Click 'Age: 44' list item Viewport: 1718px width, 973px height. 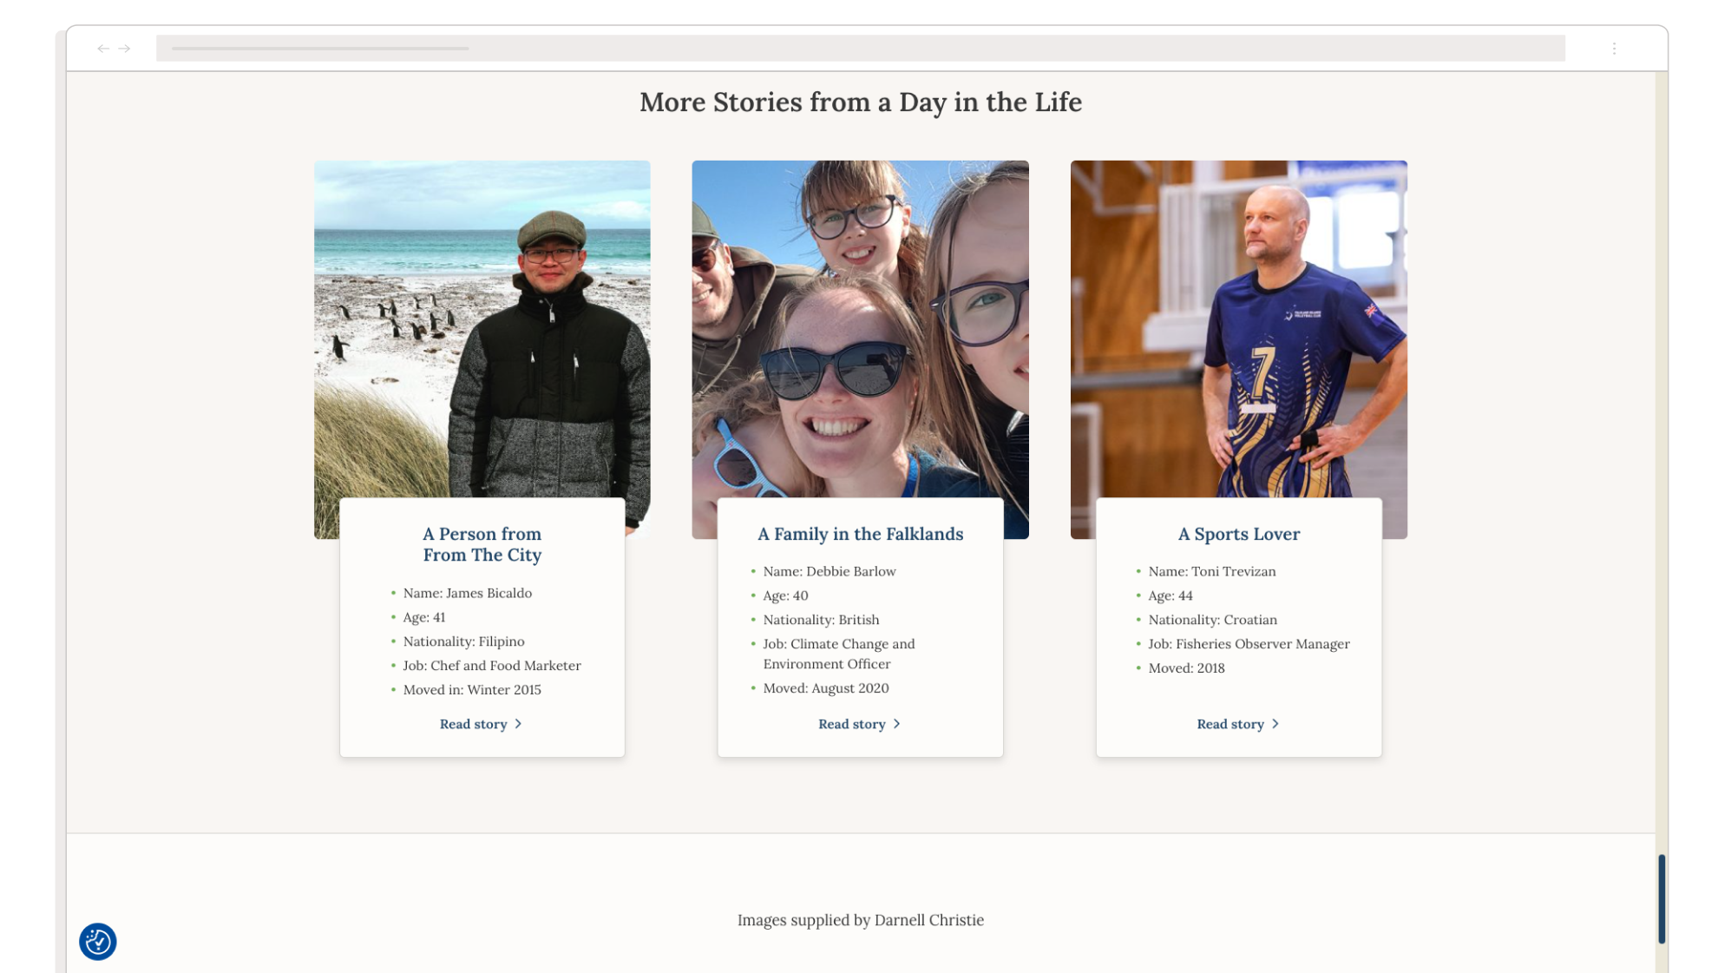click(x=1170, y=595)
